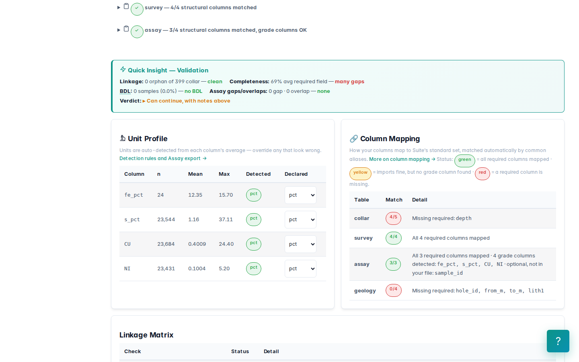Click 'All 4 required columns mapped' detail
This screenshot has width=579, height=362.
[451, 238]
